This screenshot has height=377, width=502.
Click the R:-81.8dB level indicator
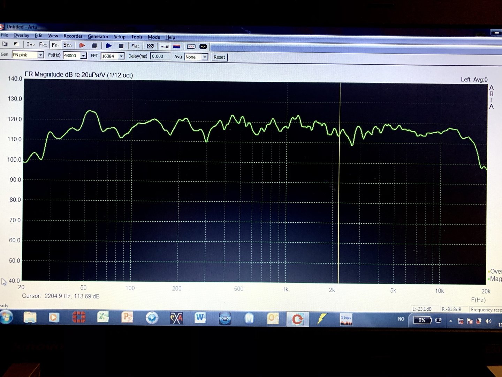point(451,309)
